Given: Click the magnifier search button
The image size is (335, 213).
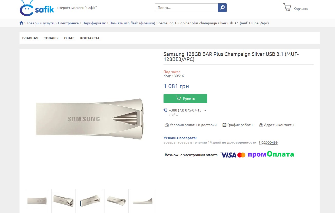Looking at the screenshot, I should click(222, 8).
